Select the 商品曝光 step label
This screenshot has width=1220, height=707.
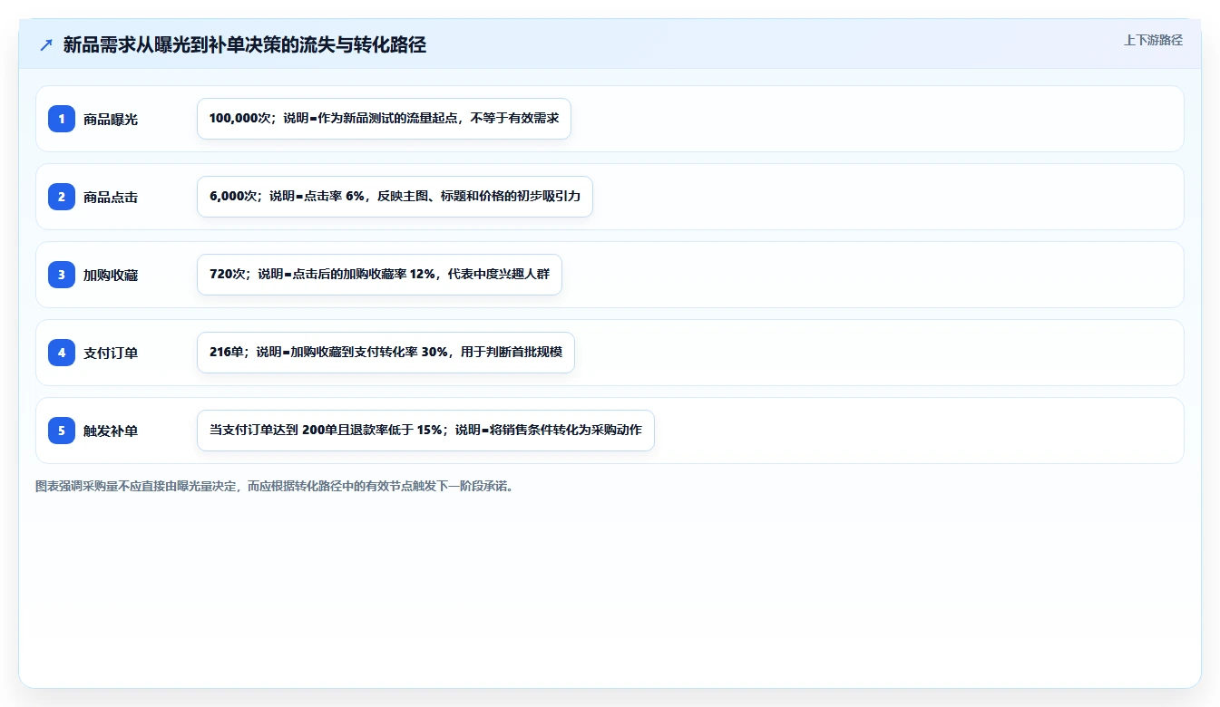point(111,119)
